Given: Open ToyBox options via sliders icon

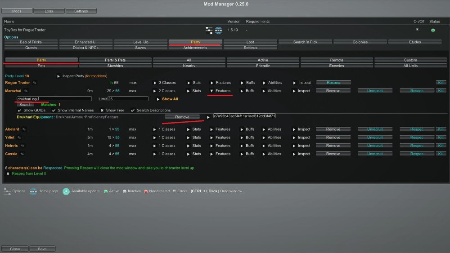Looking at the screenshot, I should point(209,30).
